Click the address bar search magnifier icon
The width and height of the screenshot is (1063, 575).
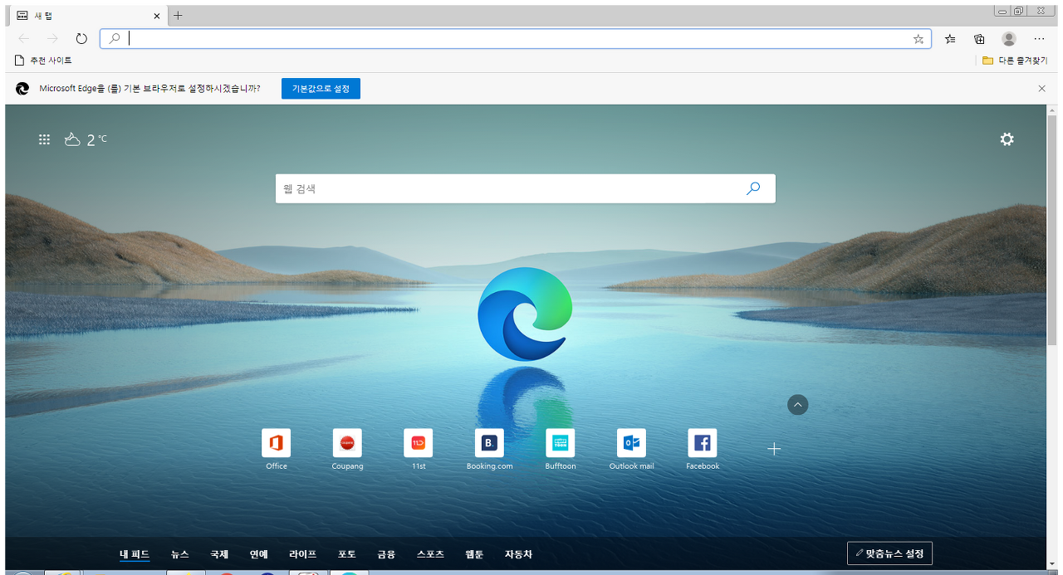tap(115, 38)
